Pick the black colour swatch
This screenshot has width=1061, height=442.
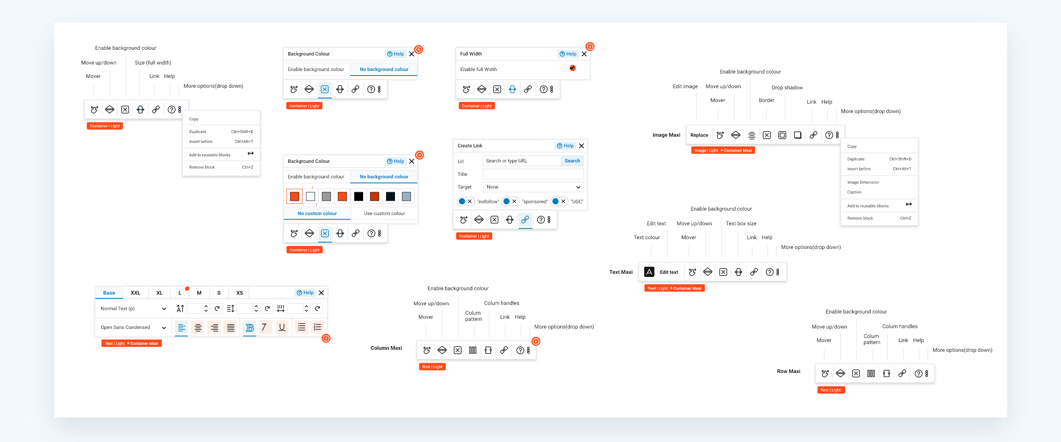point(359,196)
